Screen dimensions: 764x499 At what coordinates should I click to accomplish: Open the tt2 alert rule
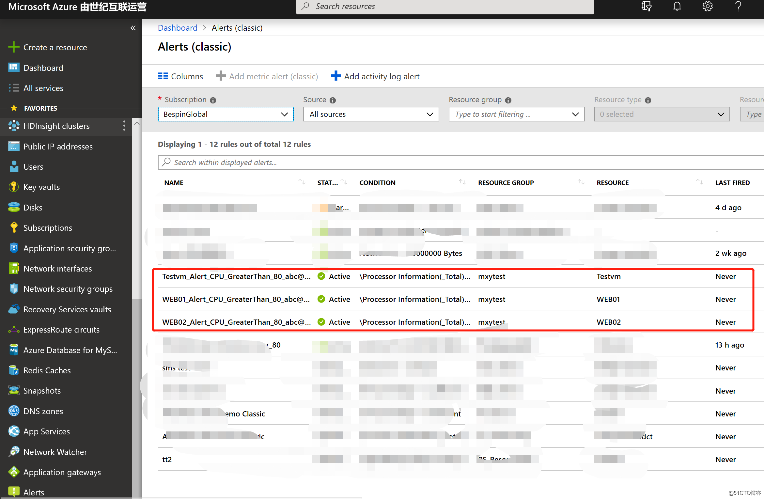pyautogui.click(x=167, y=460)
